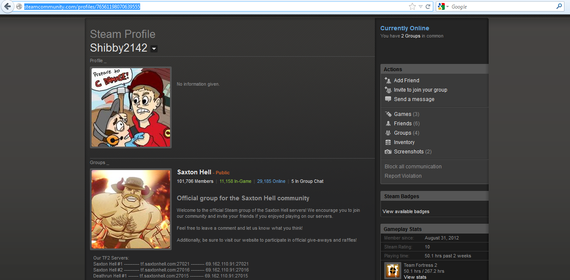Click the Add Friend icon
This screenshot has height=280, width=570.
point(388,80)
